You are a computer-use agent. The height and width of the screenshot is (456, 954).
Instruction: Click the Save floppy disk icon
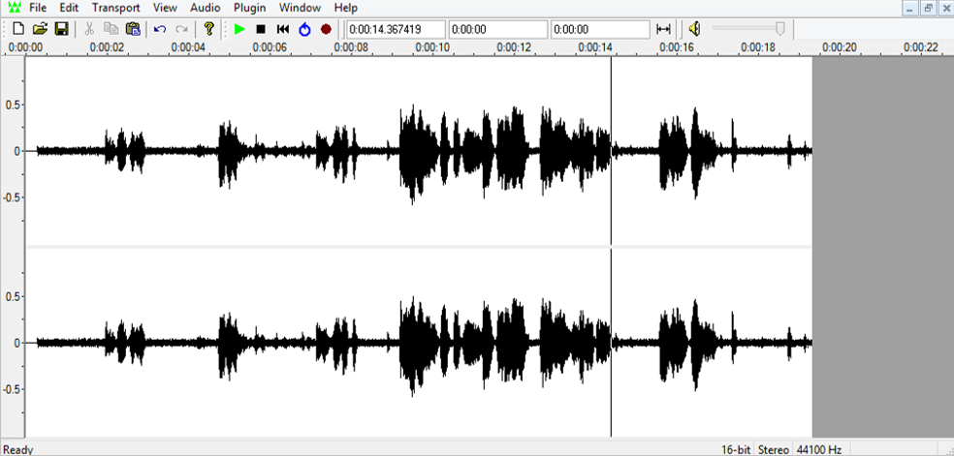coord(61,28)
